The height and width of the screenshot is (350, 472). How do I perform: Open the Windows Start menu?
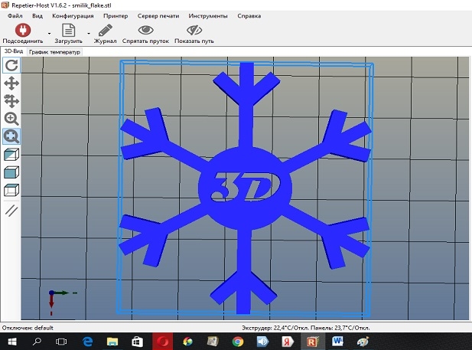click(12, 342)
